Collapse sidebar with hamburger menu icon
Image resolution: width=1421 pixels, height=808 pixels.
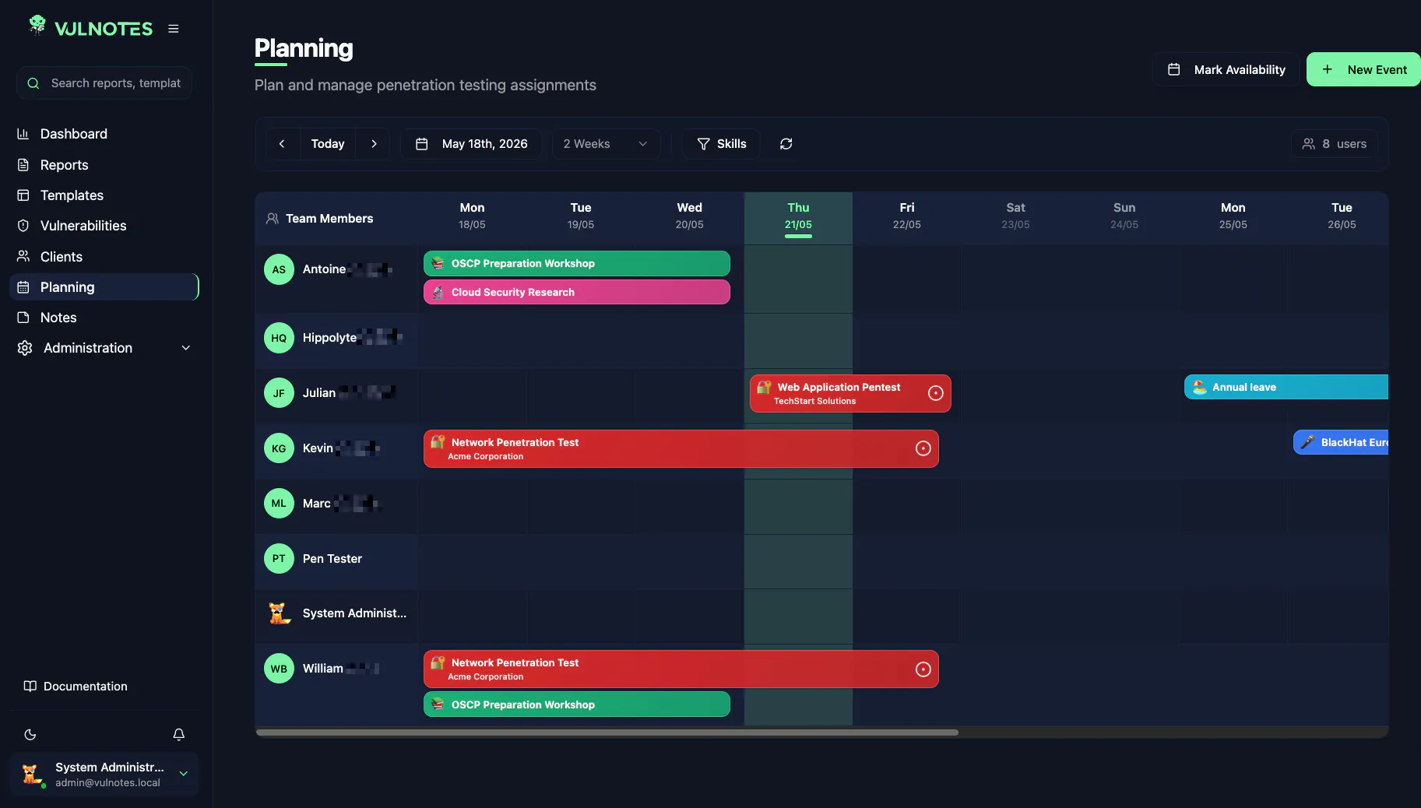click(x=174, y=29)
